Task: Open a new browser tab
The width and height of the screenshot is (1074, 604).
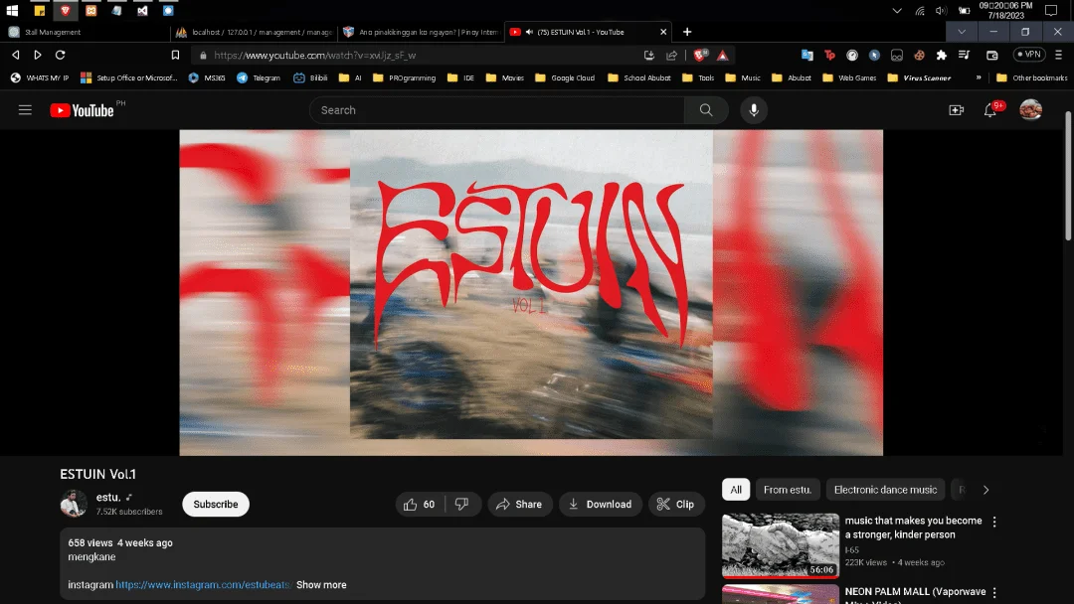Action: point(687,32)
